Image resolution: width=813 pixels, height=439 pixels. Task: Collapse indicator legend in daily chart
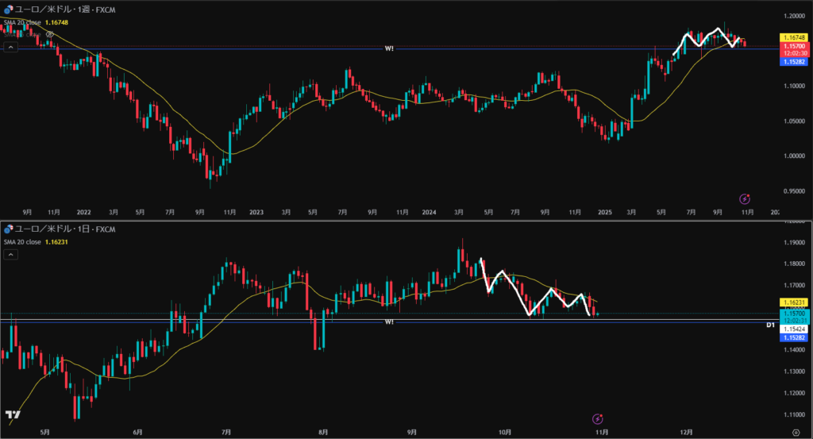[10, 255]
